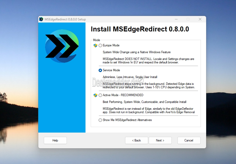Open the Help button
Image resolution: width=236 pixels, height=164 pixels.
pyautogui.click(x=55, y=140)
